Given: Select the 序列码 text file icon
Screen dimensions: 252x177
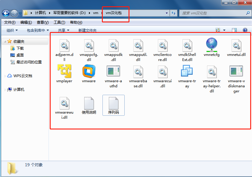Looking at the screenshot, I should [x=114, y=103].
